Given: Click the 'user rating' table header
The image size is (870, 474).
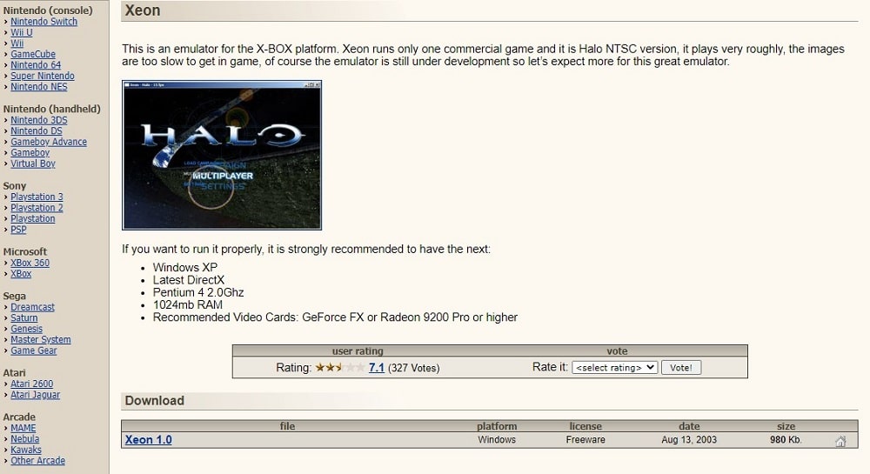Looking at the screenshot, I should (358, 350).
